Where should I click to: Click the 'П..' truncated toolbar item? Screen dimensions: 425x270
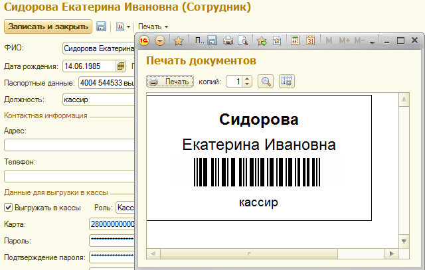200,41
